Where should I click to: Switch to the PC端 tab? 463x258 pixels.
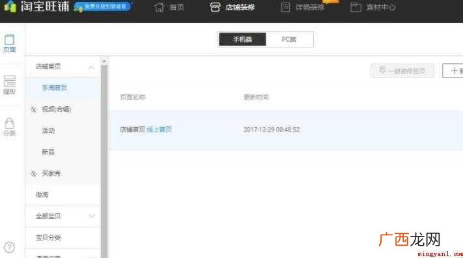(x=289, y=39)
